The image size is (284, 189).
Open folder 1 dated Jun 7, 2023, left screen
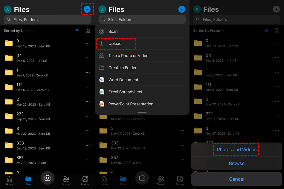pos(47,73)
